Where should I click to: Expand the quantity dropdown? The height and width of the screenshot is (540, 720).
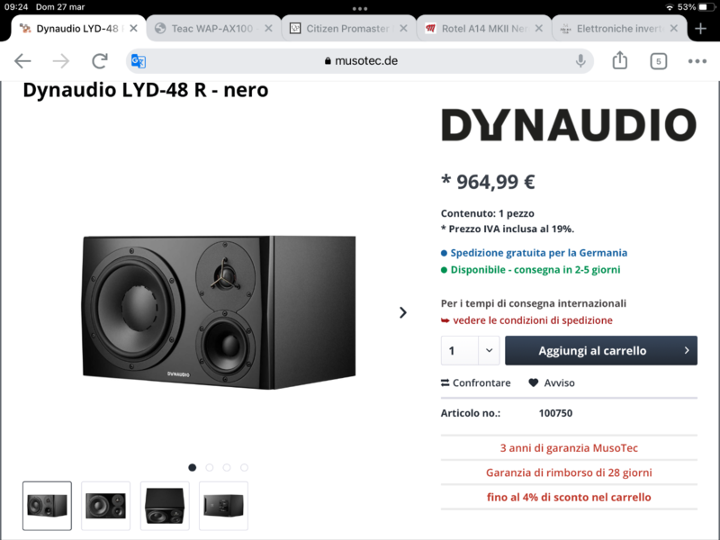489,350
